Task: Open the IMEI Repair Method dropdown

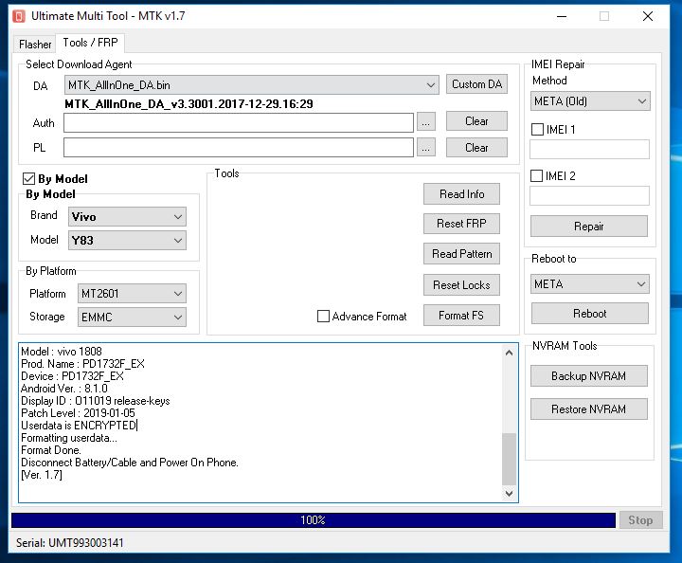Action: click(x=590, y=100)
